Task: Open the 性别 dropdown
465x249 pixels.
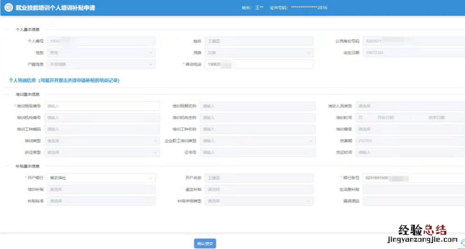Action: tap(101, 53)
